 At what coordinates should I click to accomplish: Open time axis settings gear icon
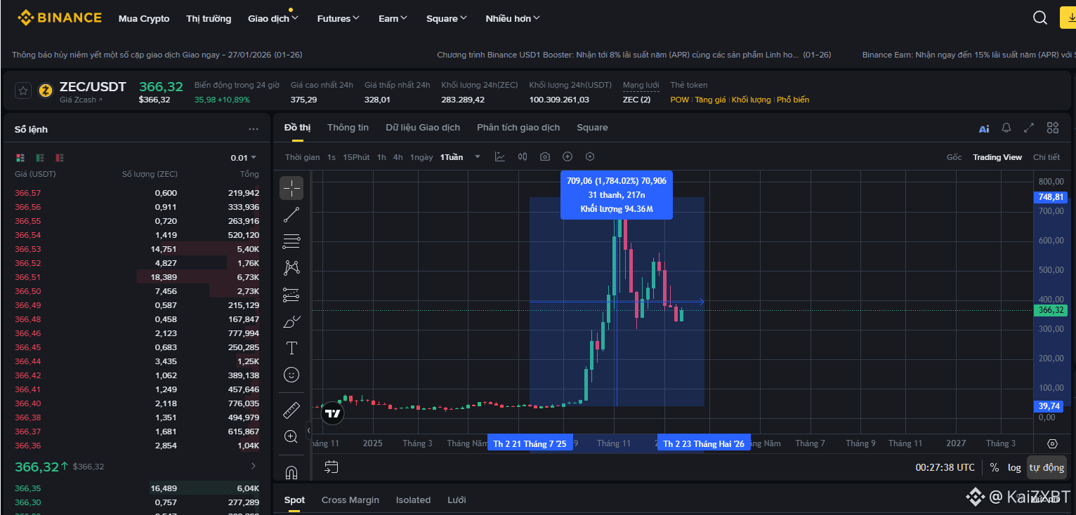point(1052,443)
